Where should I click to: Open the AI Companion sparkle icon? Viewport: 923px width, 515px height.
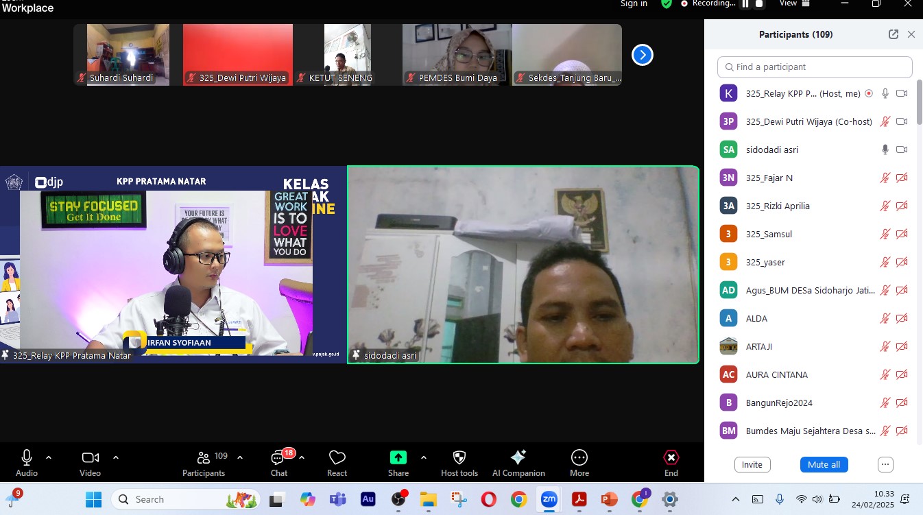point(518,458)
